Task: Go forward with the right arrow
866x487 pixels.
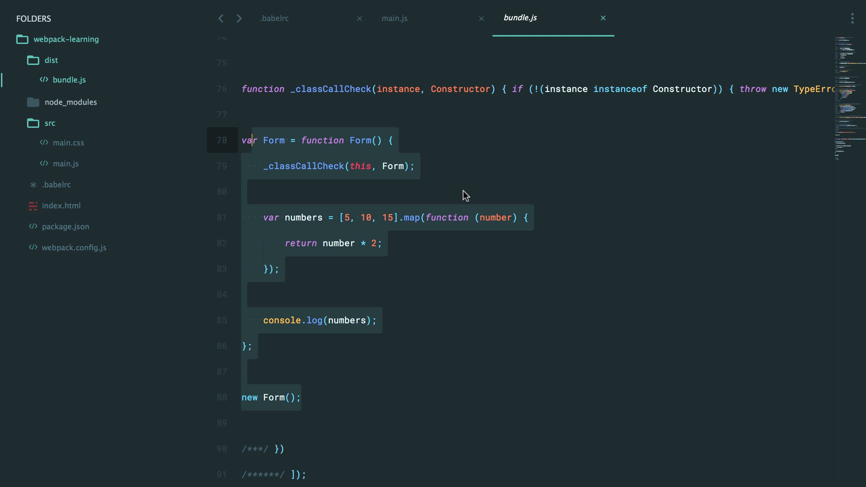Action: click(x=240, y=18)
